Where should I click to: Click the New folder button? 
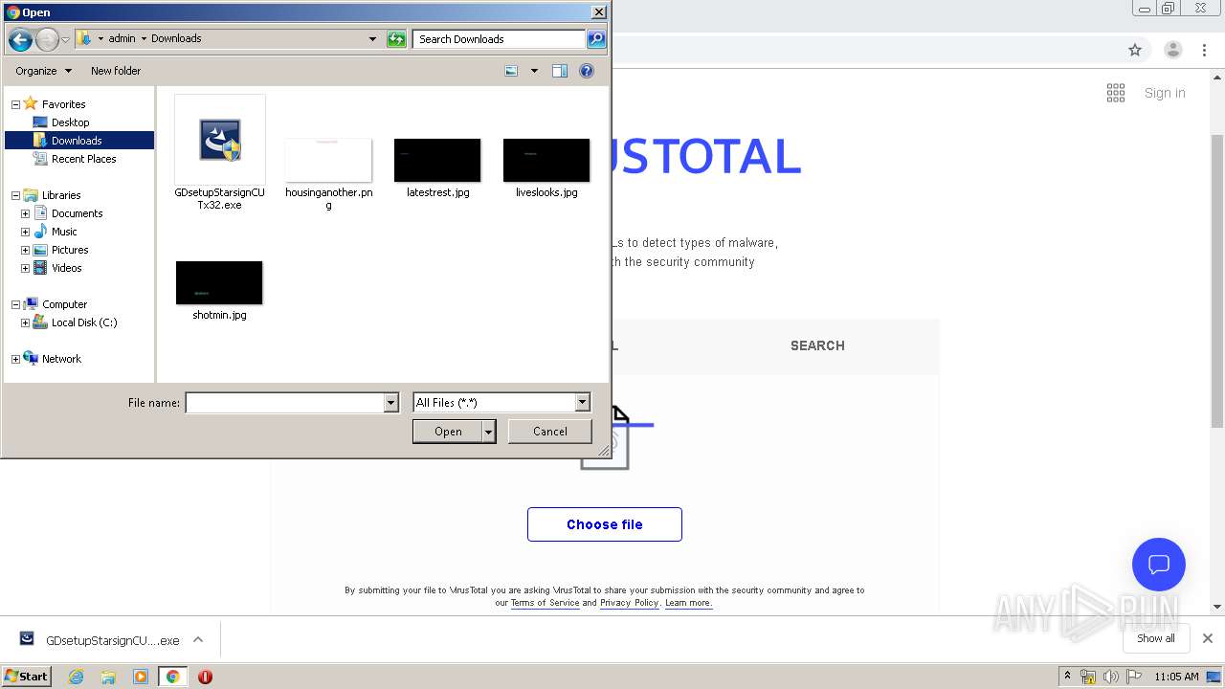[116, 71]
